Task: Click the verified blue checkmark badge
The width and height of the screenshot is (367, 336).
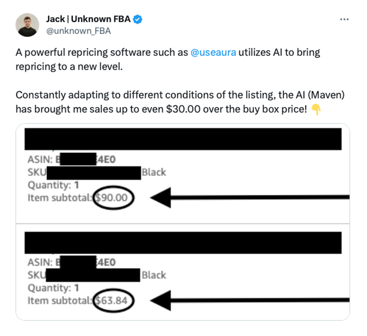Action: 137,19
